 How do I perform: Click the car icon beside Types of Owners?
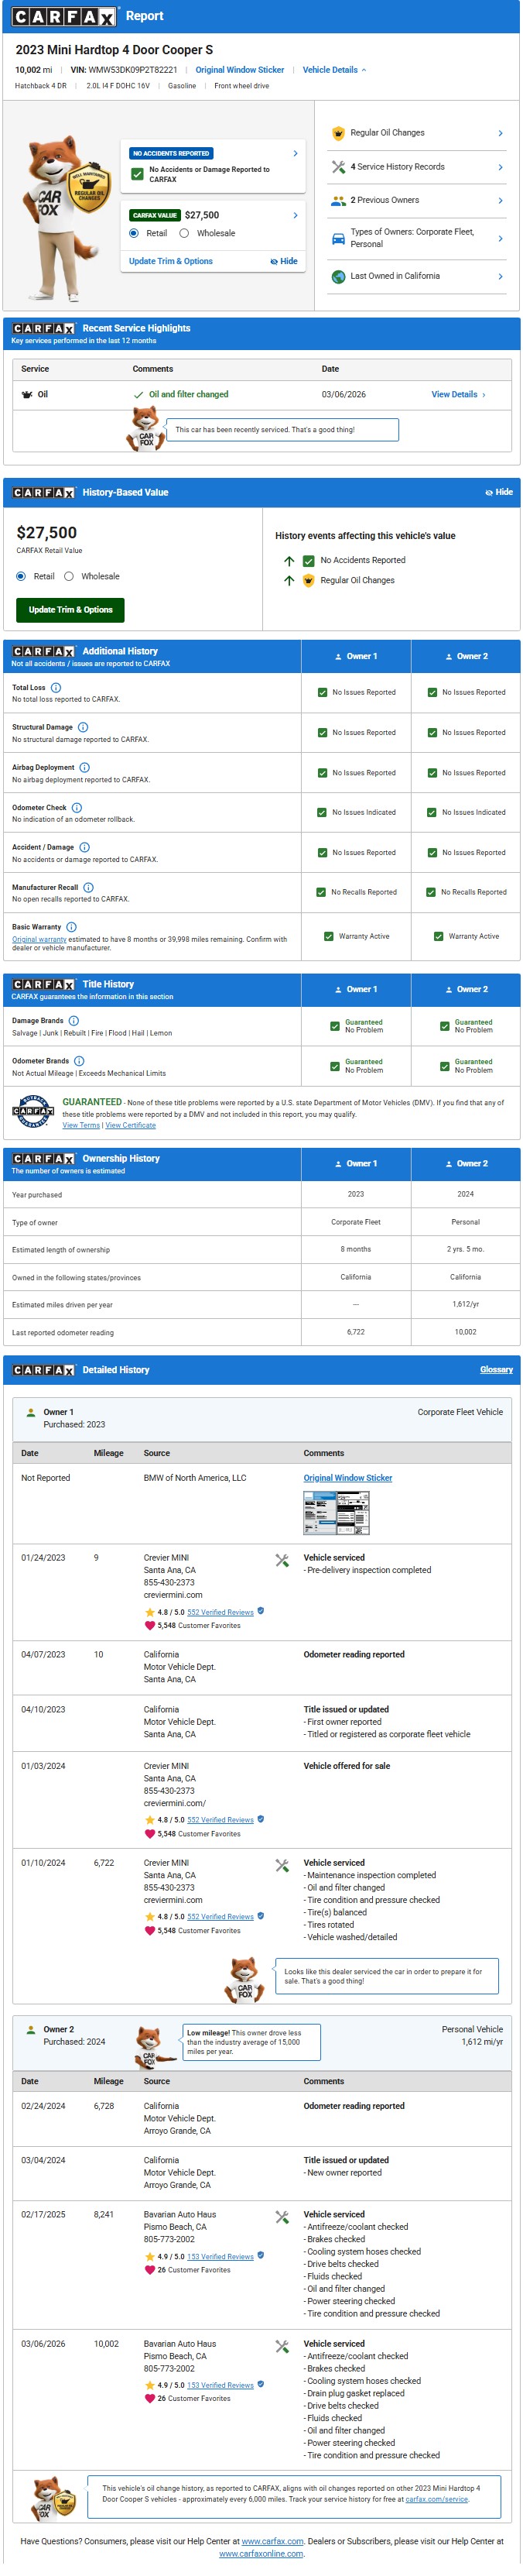[338, 238]
